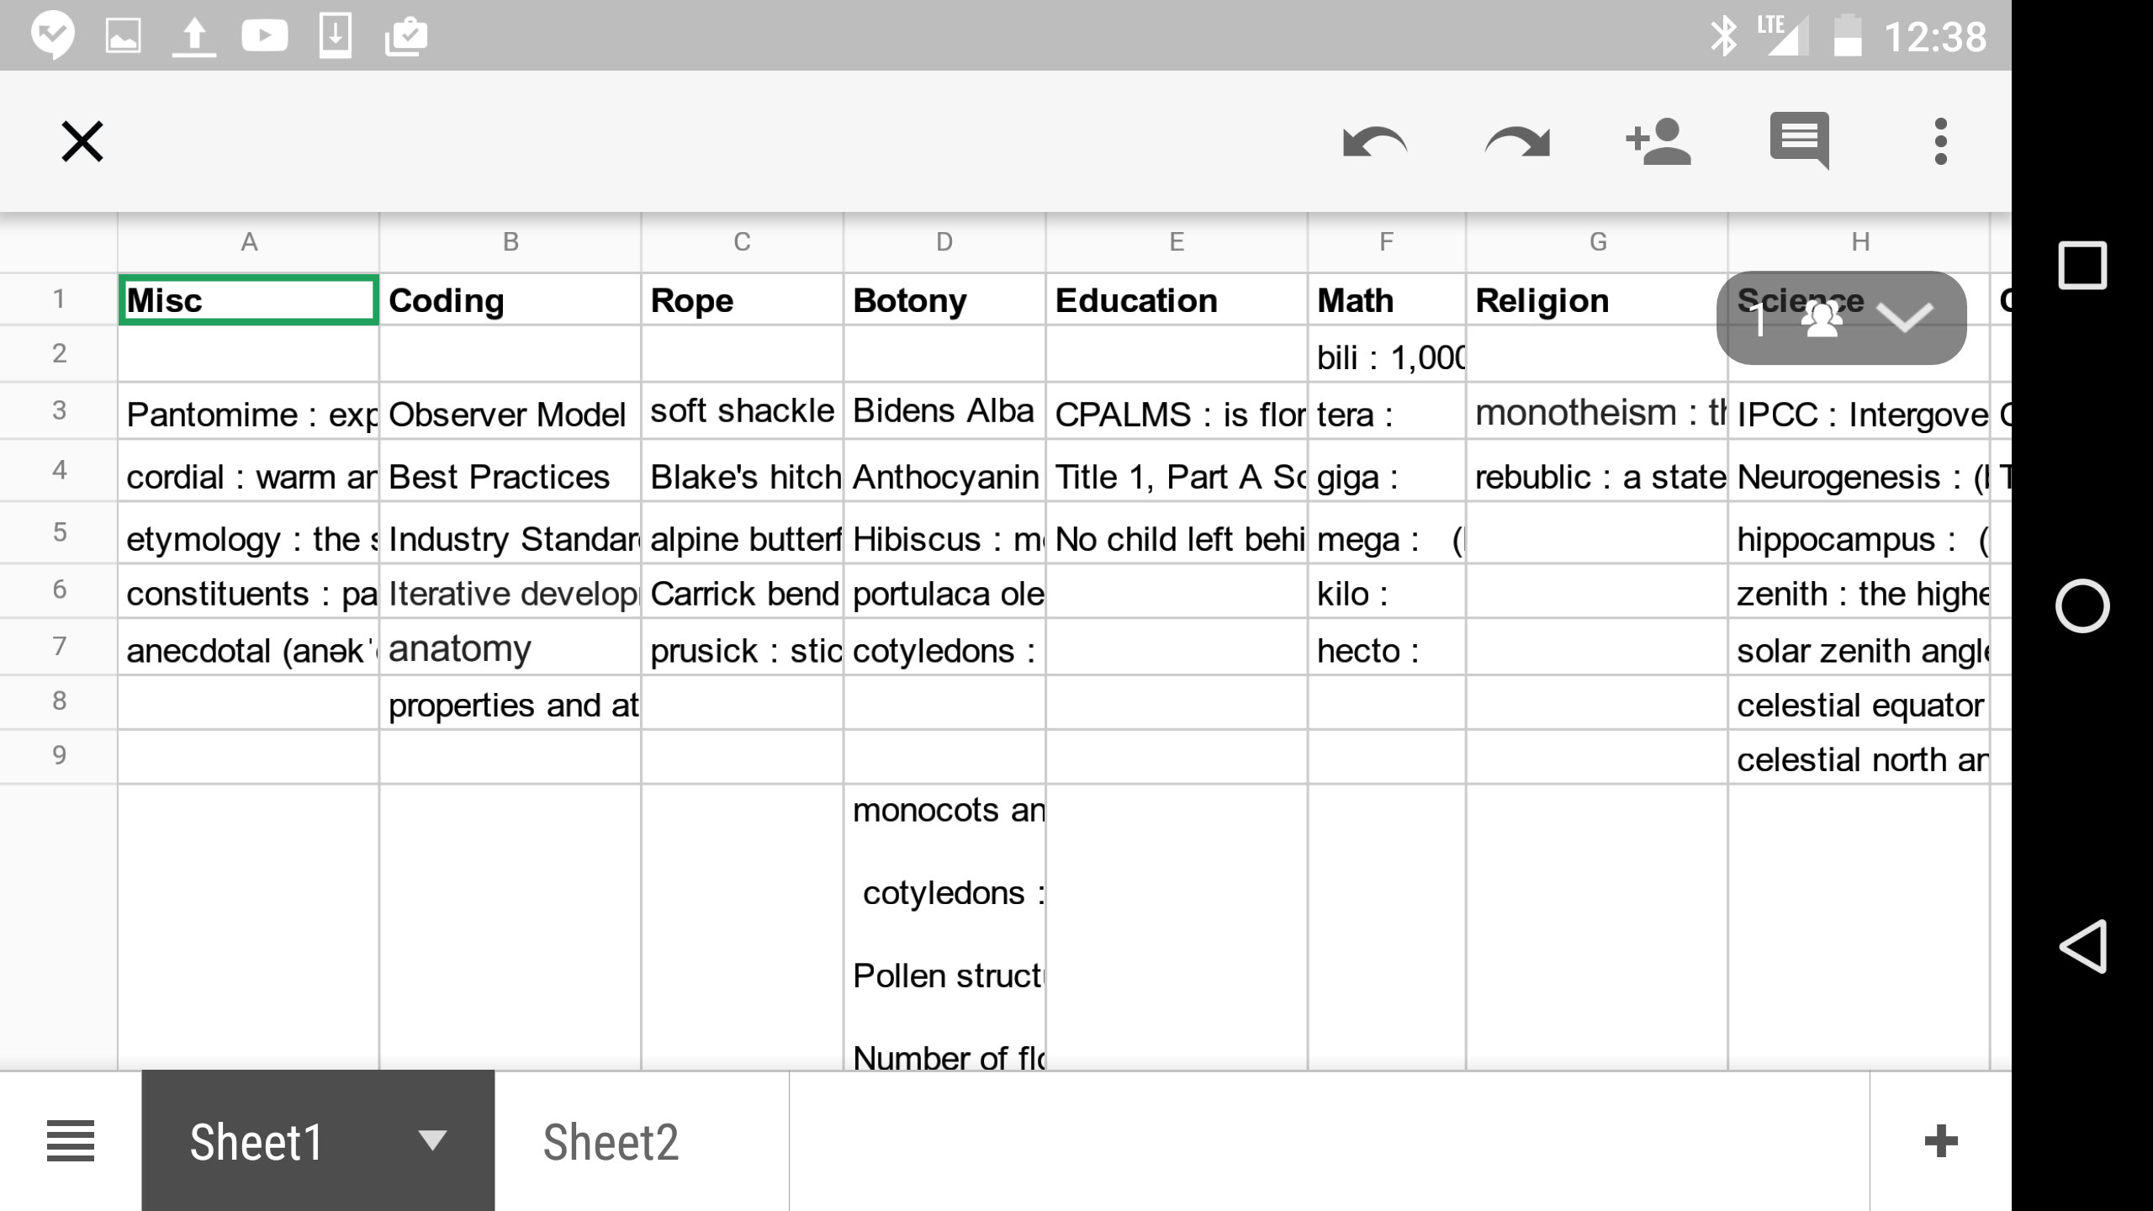Viewport: 2153px width, 1211px height.
Task: Undo the last action
Action: (1375, 141)
